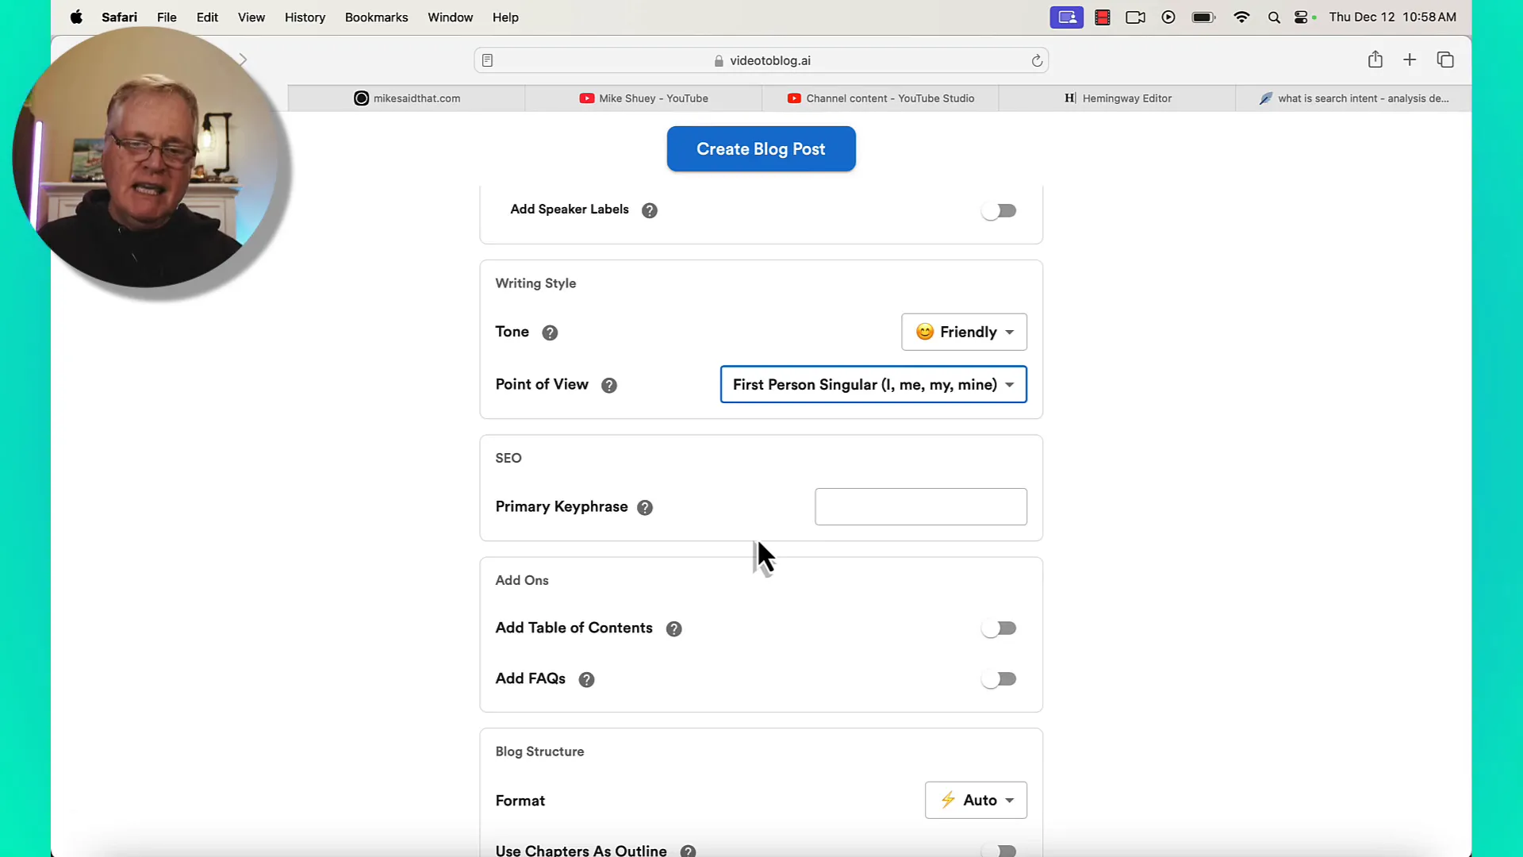This screenshot has height=857, width=1523.
Task: Click the red filmstrip menu bar icon
Action: pos(1103,17)
